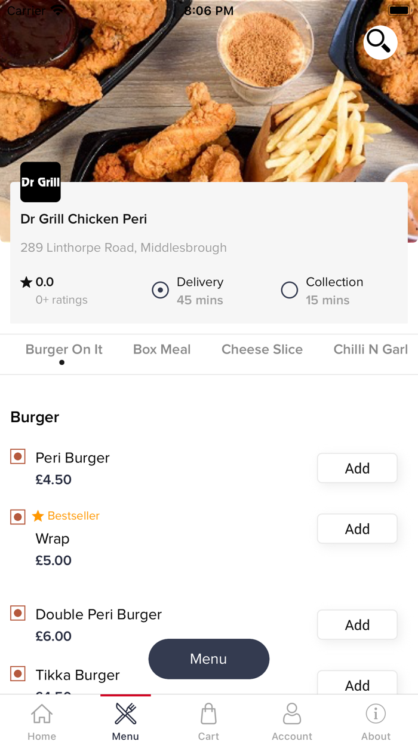
Task: Switch to the Box Meal section
Action: point(162,349)
